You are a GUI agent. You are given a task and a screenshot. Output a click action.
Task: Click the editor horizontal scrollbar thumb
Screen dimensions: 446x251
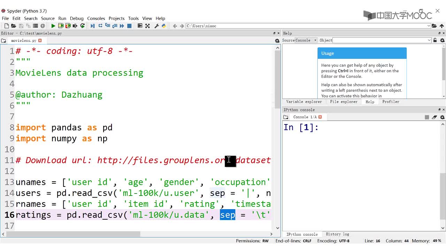[73, 234]
